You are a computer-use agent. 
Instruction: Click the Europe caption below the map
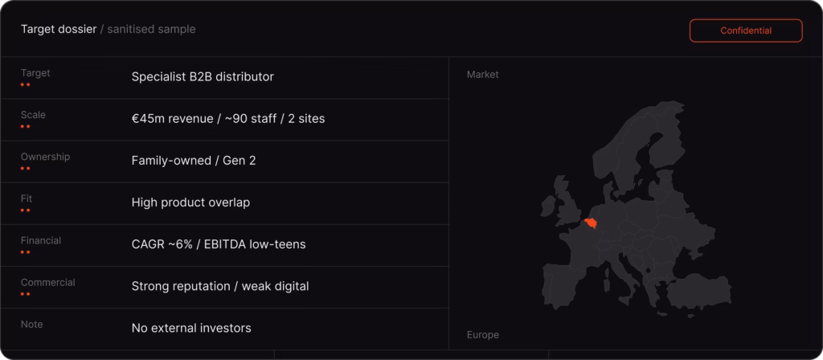pyautogui.click(x=483, y=335)
